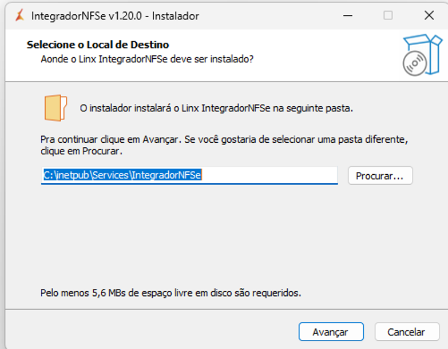Viewport: 448px width, 349px height.
Task: Click the window title 'IntegradorNFSe v1.20.0 - Instalador'
Action: point(115,16)
